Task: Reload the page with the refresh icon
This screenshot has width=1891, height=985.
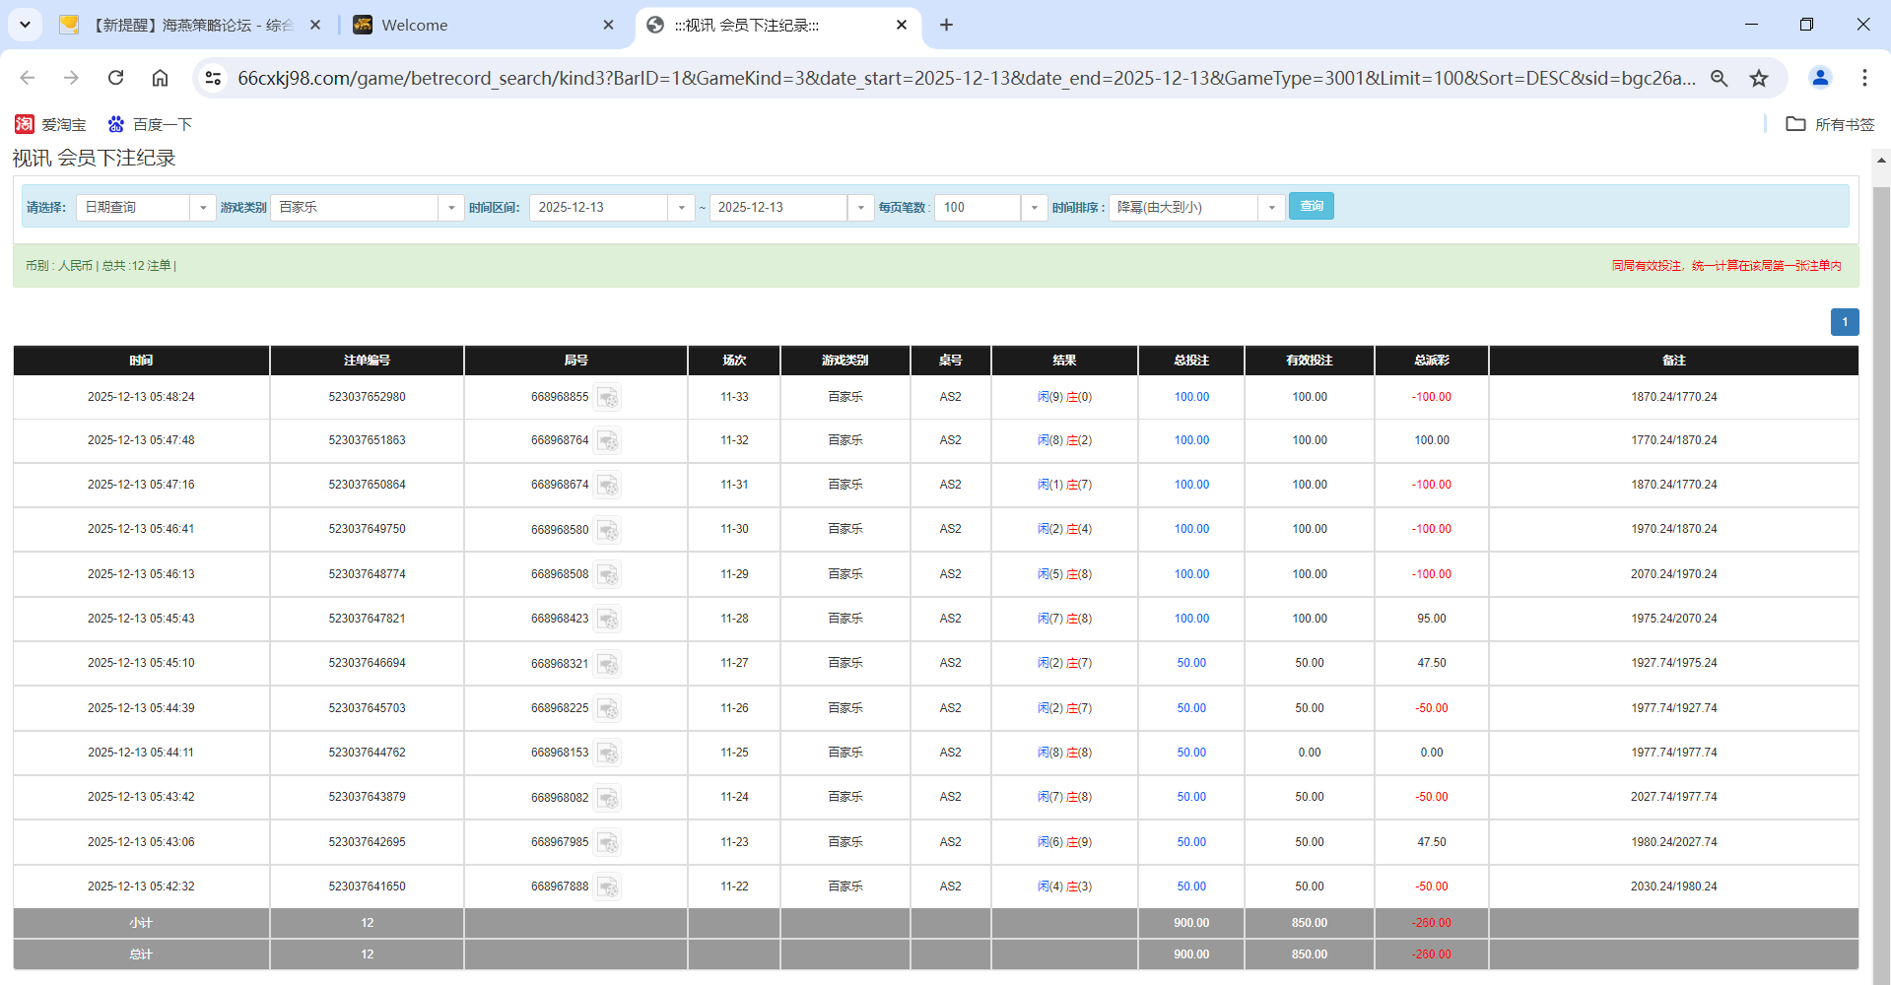Action: (x=116, y=78)
